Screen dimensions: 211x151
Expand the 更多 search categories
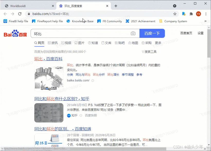point(158,43)
